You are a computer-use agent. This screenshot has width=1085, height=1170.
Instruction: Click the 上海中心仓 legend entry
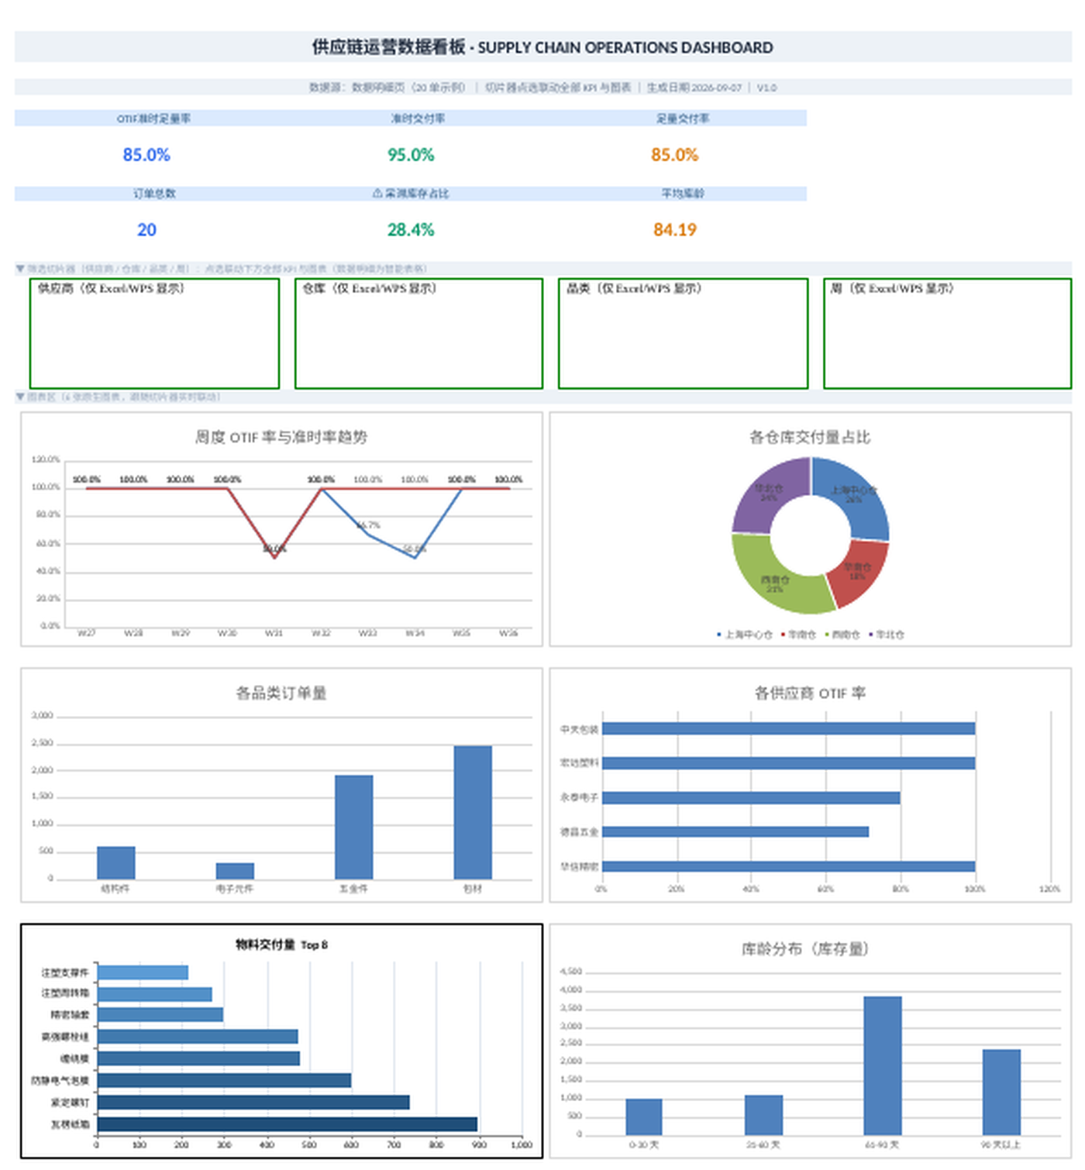pyautogui.click(x=745, y=635)
